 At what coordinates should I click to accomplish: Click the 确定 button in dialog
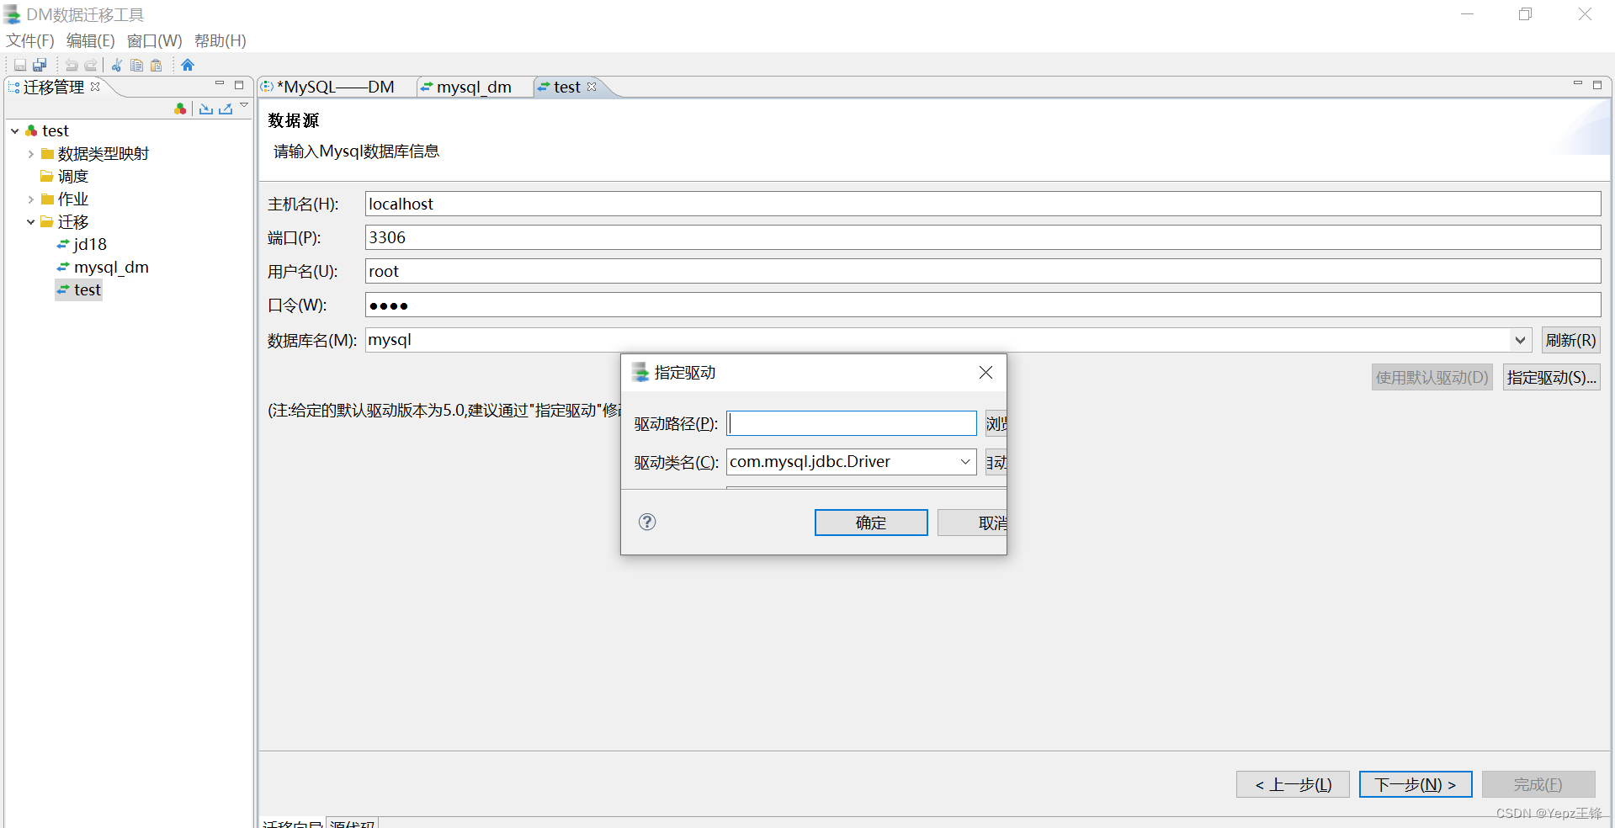pyautogui.click(x=871, y=523)
